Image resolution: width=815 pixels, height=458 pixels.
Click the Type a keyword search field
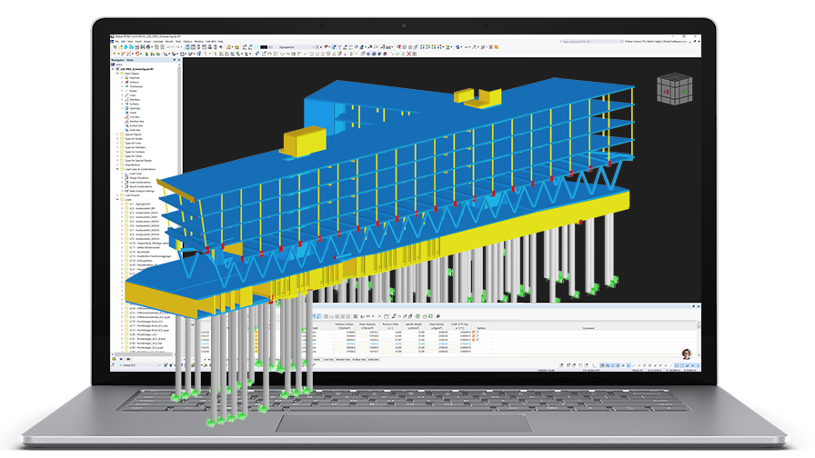pyautogui.click(x=590, y=42)
